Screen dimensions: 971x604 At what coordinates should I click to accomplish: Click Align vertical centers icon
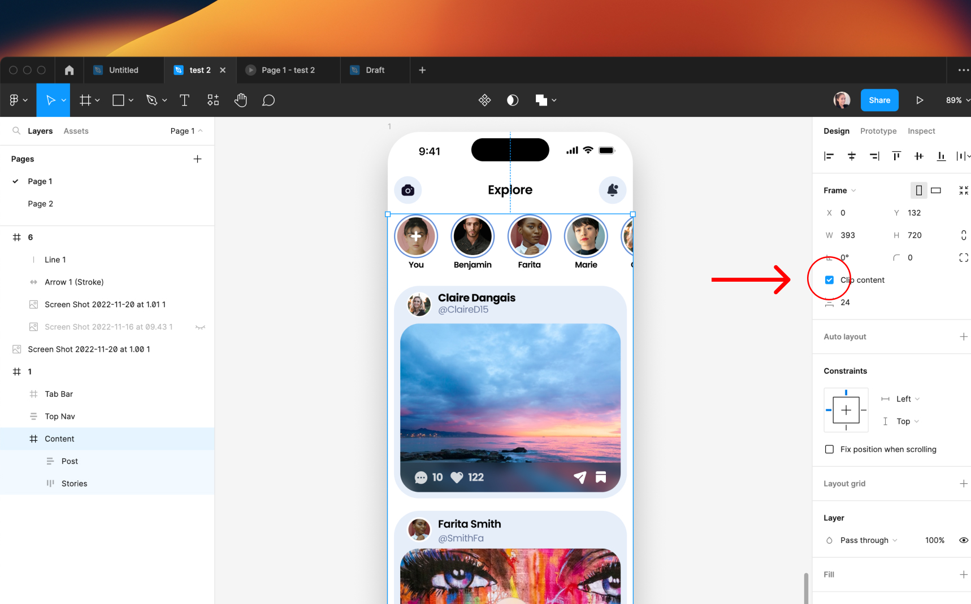click(919, 156)
